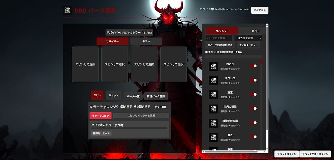Click the 欺き perk icon
This screenshot has width=334, height=160.
[213, 137]
